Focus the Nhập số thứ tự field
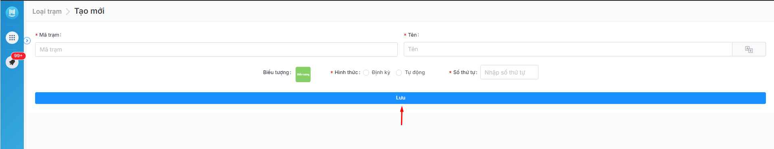The height and width of the screenshot is (149, 774). point(509,72)
